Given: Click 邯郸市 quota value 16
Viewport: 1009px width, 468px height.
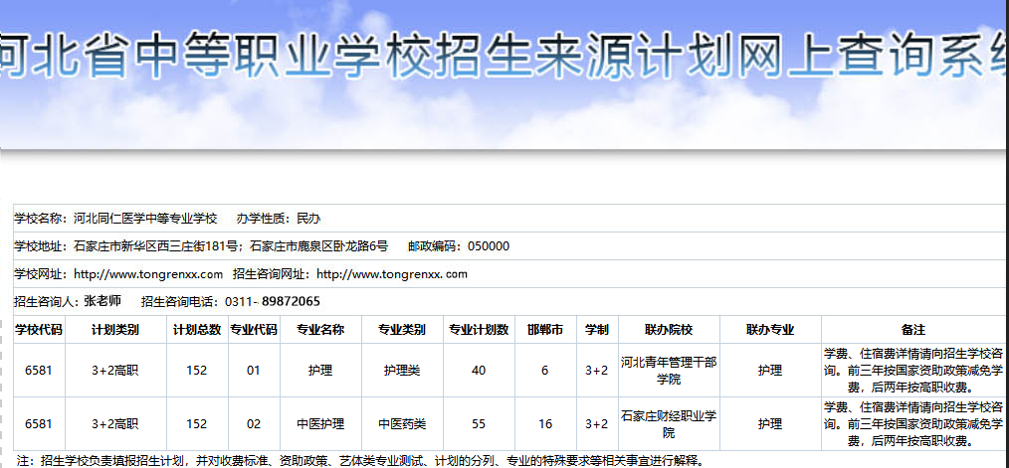Looking at the screenshot, I should [x=545, y=424].
